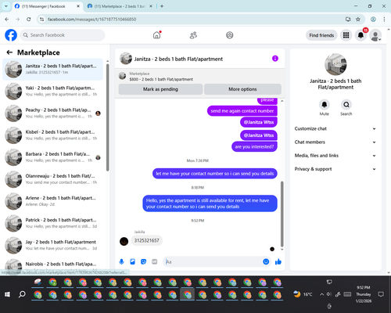391x313 pixels.
Task: Select the Messenger browser tab
Action: point(47,6)
